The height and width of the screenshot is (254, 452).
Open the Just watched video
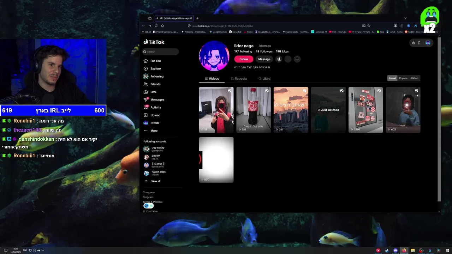point(328,110)
